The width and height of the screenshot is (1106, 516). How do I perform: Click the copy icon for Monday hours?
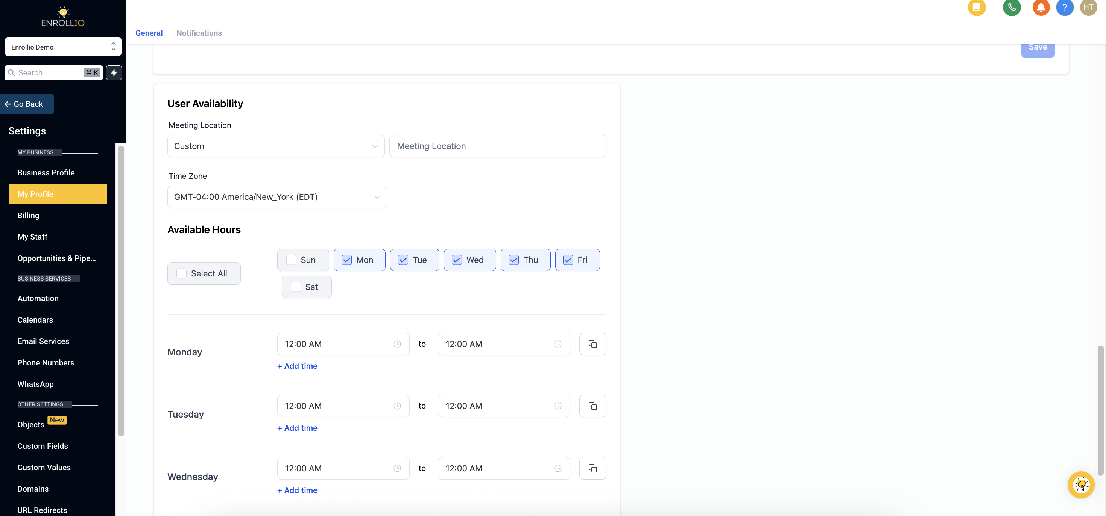[x=592, y=344]
